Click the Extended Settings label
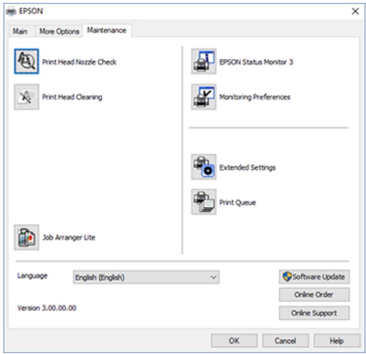This screenshot has height=354, width=366. [247, 167]
